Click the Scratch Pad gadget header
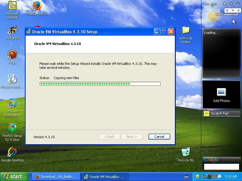This screenshot has height=181, width=242. click(221, 114)
